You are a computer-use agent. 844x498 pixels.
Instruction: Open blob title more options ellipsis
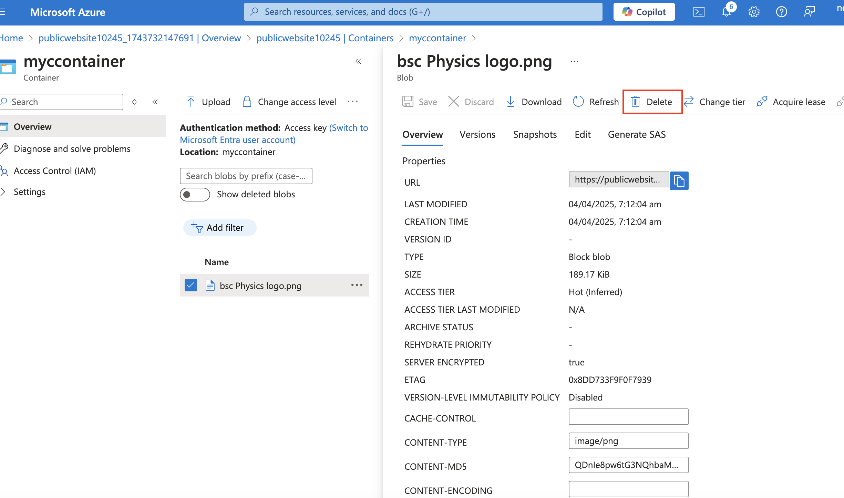pos(575,62)
